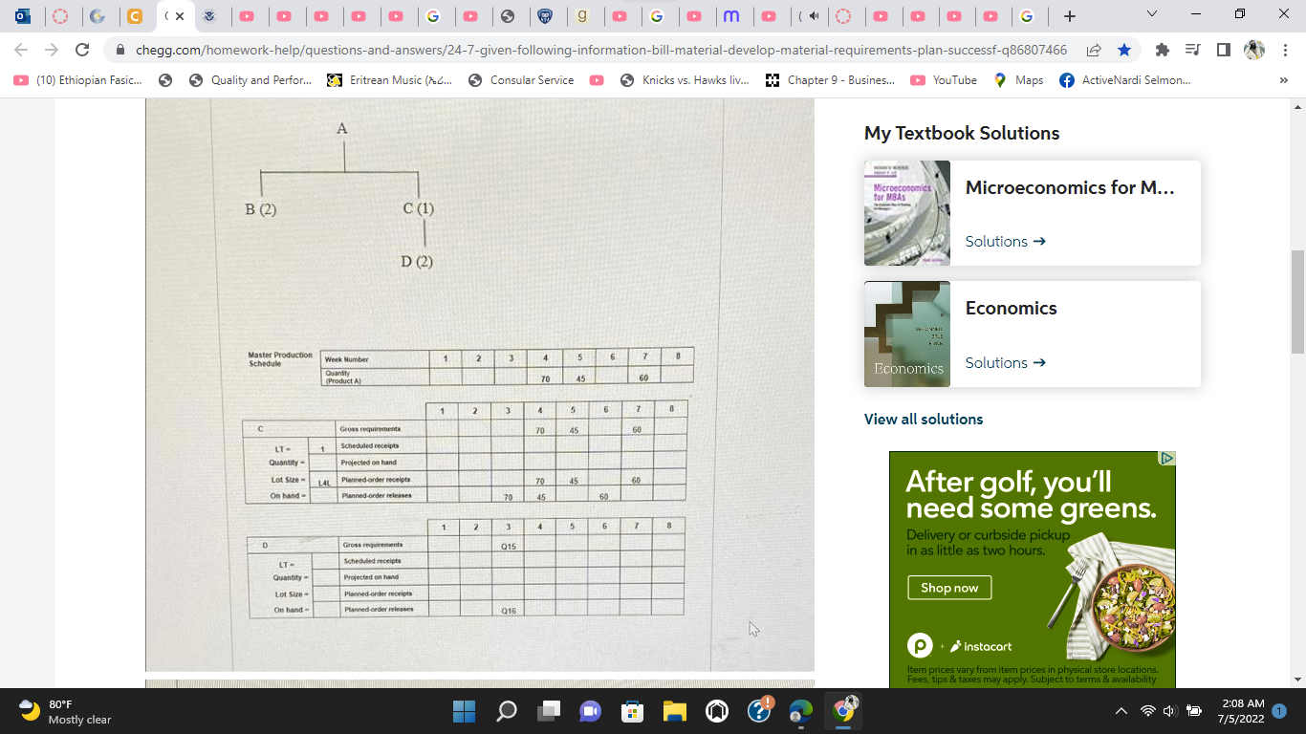
Task: Open the Chapter 9 - Busines... bookmark
Action: point(831,80)
